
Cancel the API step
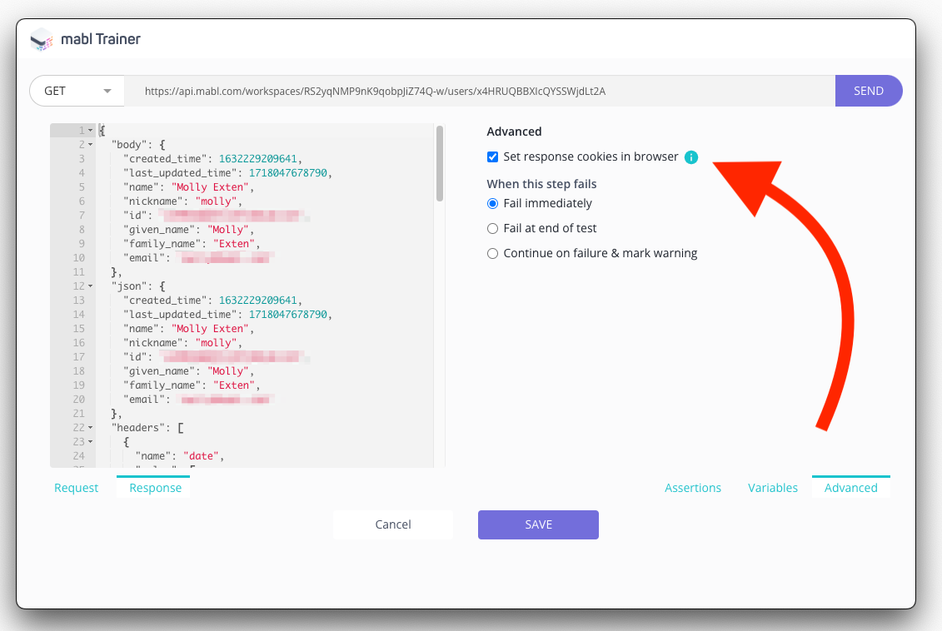click(393, 524)
